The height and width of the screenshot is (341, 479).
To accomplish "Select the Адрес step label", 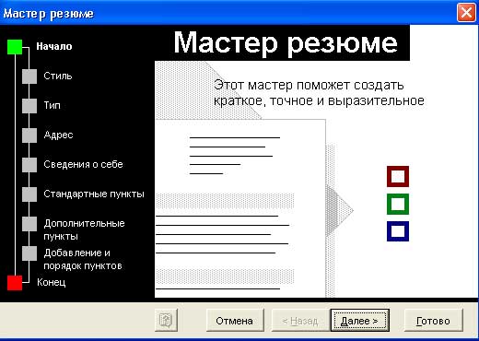I will 58,135.
